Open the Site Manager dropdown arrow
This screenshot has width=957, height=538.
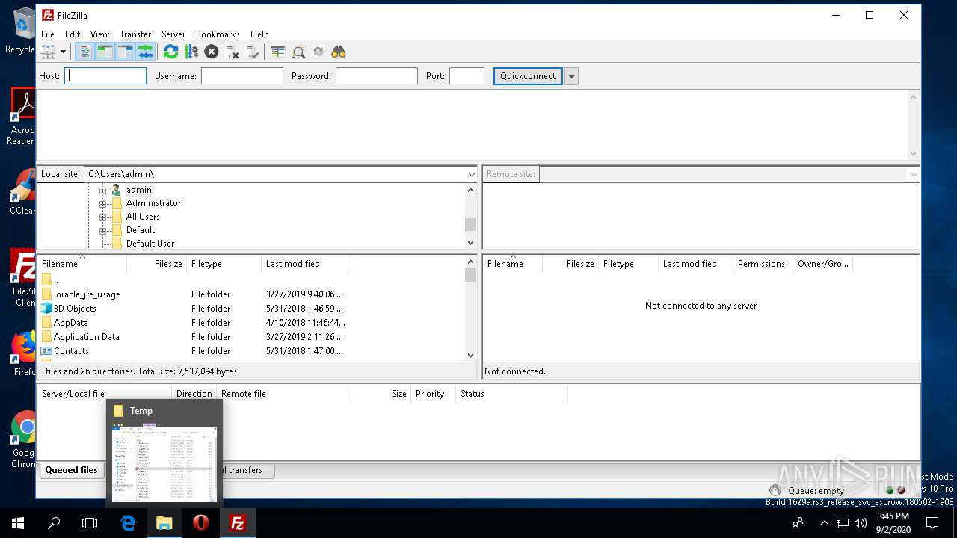(63, 52)
